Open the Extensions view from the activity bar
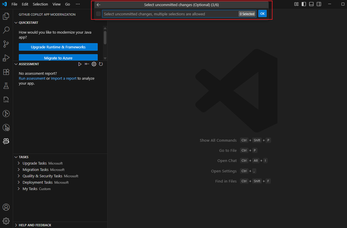This screenshot has width=347, height=228. point(6,72)
